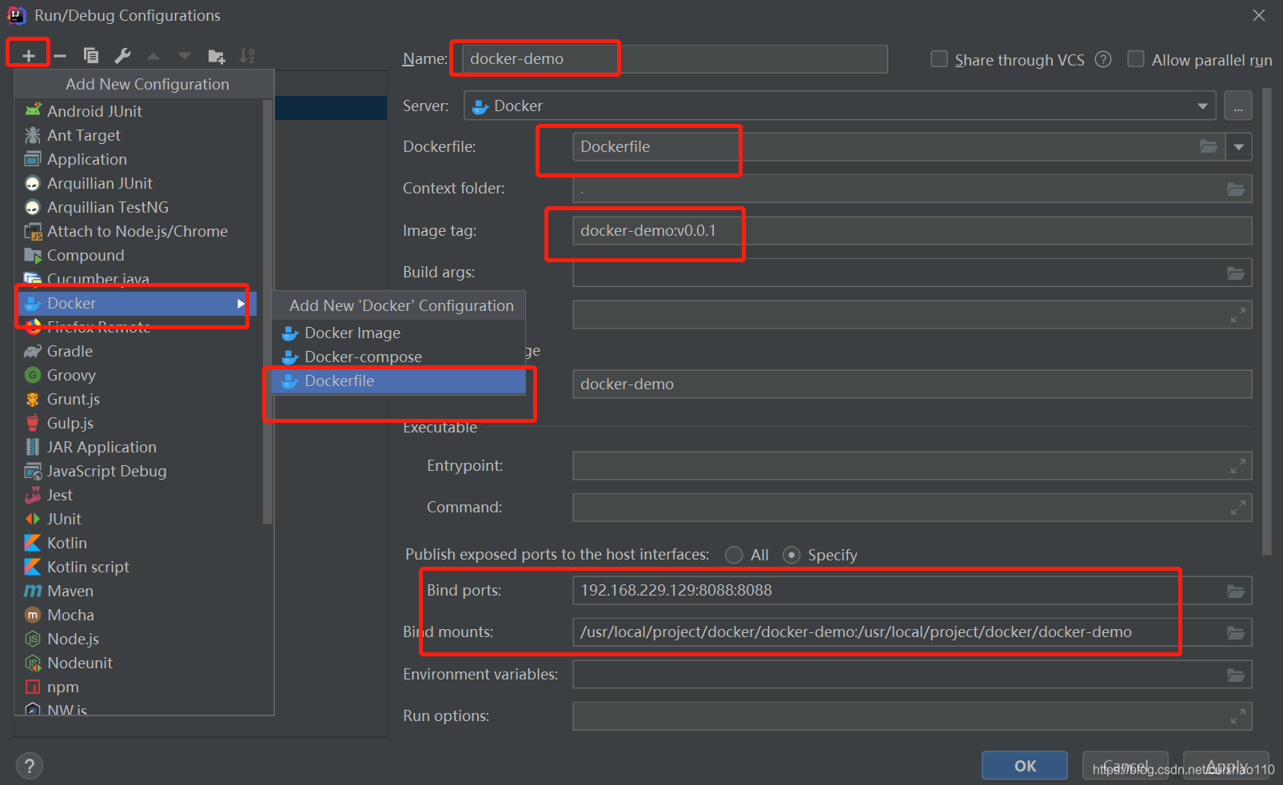
Task: Select the Specify radio button for ports
Action: (x=791, y=555)
